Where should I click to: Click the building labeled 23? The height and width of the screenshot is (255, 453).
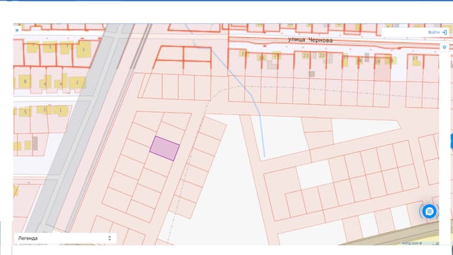coord(306,56)
